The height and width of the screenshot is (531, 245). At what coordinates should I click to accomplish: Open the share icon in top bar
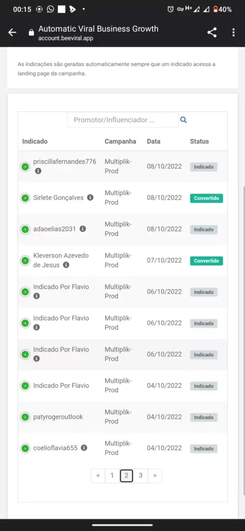click(212, 33)
